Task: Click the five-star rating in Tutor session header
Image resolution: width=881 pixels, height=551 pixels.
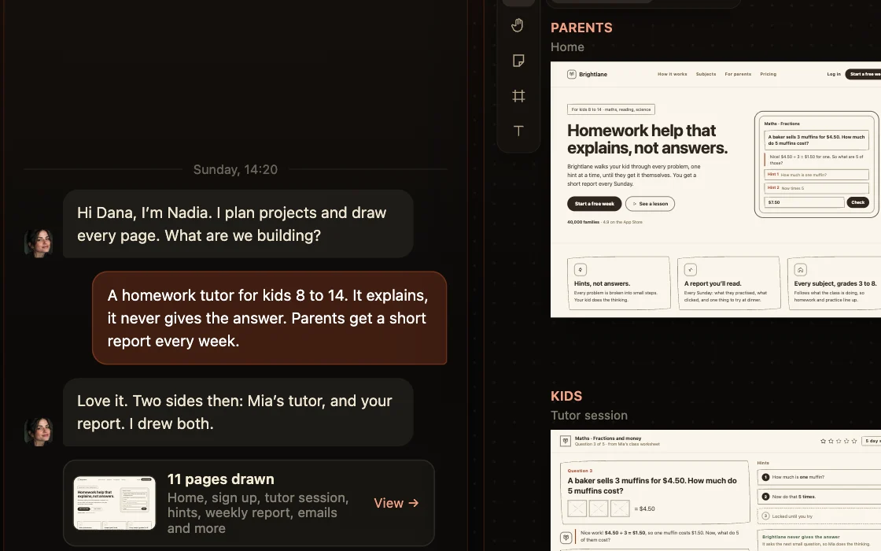Action: pyautogui.click(x=839, y=442)
